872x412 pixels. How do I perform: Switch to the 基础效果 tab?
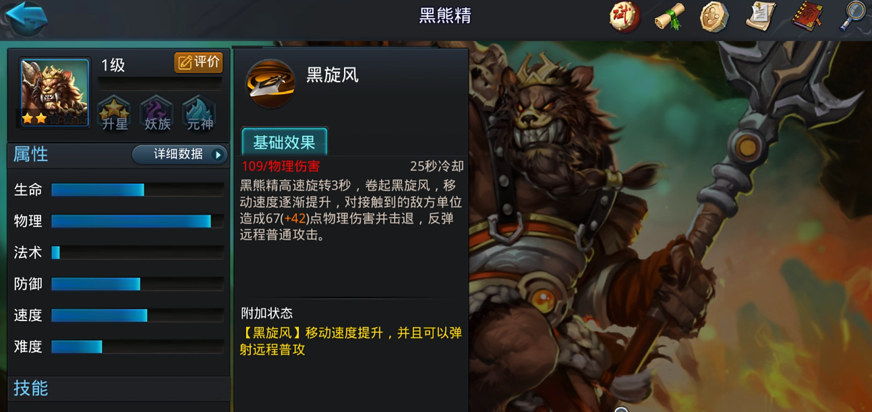285,142
